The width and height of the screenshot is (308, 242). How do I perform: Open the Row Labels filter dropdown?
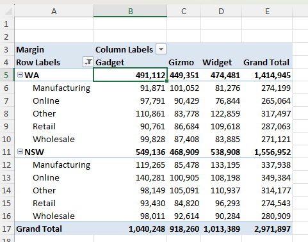click(x=88, y=62)
